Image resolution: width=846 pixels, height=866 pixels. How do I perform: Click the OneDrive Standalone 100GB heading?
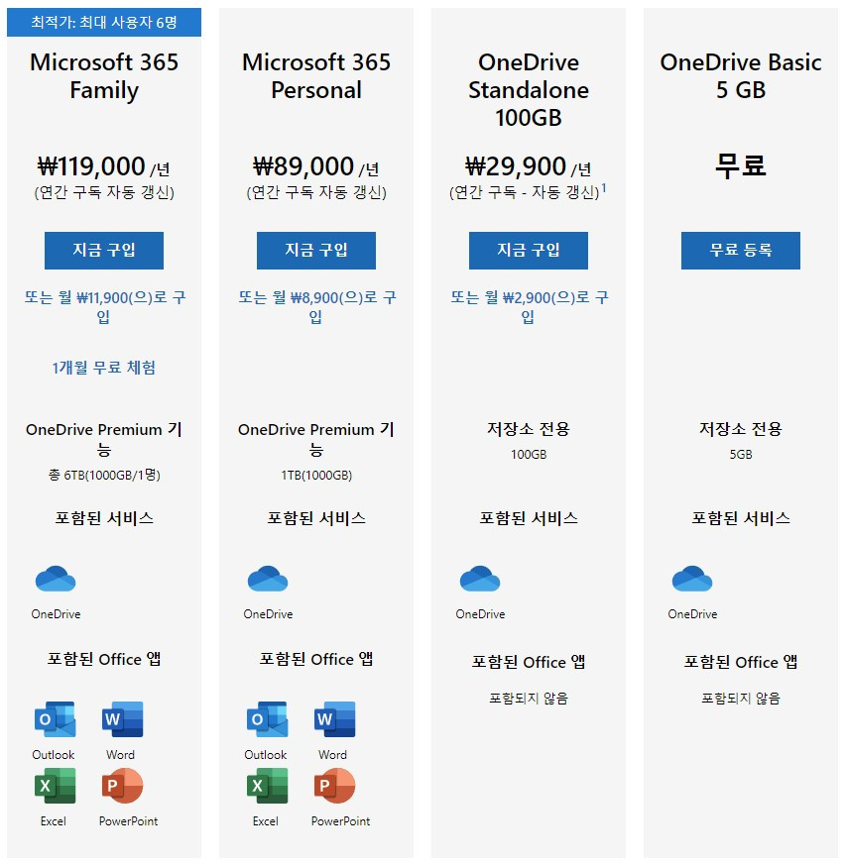tap(529, 90)
